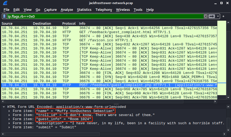Expand the "troll_id" form item

click(9, 115)
